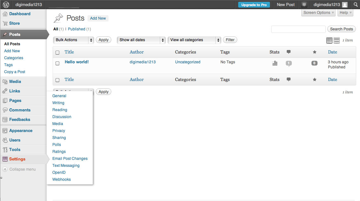Select General in Settings submenu
Image resolution: width=360 pixels, height=201 pixels.
59,96
